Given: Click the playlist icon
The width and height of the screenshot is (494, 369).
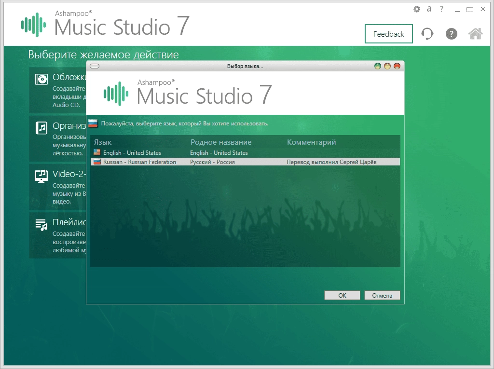Looking at the screenshot, I should point(41,225).
